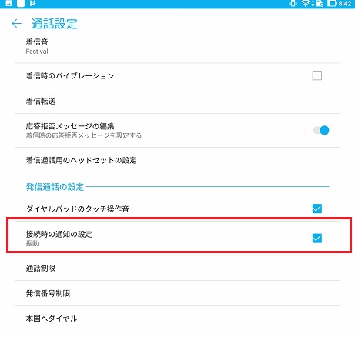Viewport: 355px width, 337px height.
Task: Open 着信通話用のヘッドセットの設定
Action: [177, 160]
